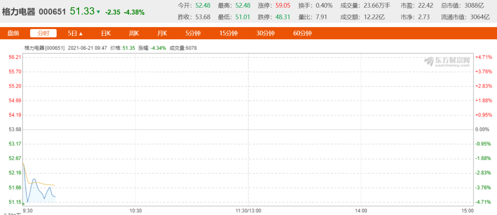Click the 10:30 time axis label
The image size is (497, 215).
click(135, 210)
